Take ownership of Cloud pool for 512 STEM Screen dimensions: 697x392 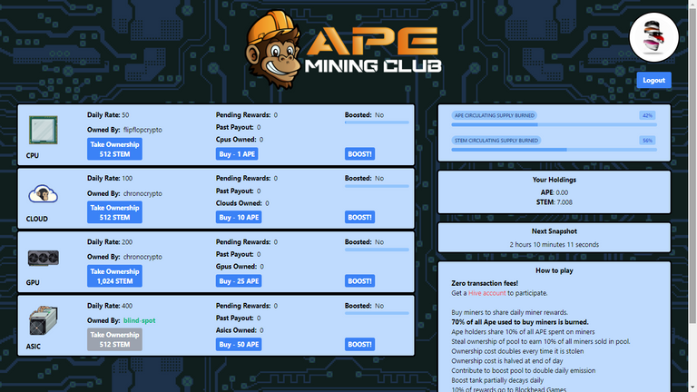pos(114,212)
